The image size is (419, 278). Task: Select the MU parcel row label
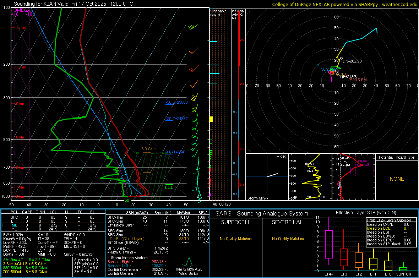(x=14, y=229)
